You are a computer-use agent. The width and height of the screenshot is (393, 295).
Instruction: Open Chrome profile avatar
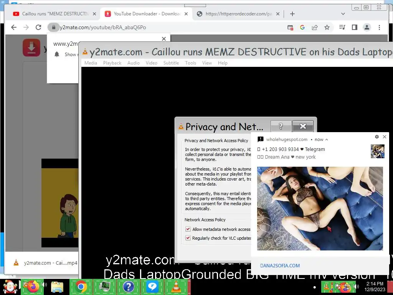367,27
